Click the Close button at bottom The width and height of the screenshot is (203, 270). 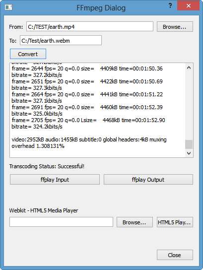coord(175,255)
